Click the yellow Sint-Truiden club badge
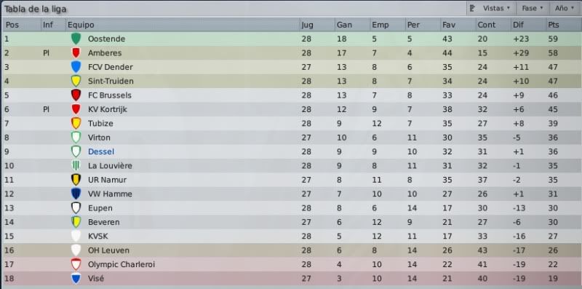The width and height of the screenshot is (582, 289). [76, 81]
